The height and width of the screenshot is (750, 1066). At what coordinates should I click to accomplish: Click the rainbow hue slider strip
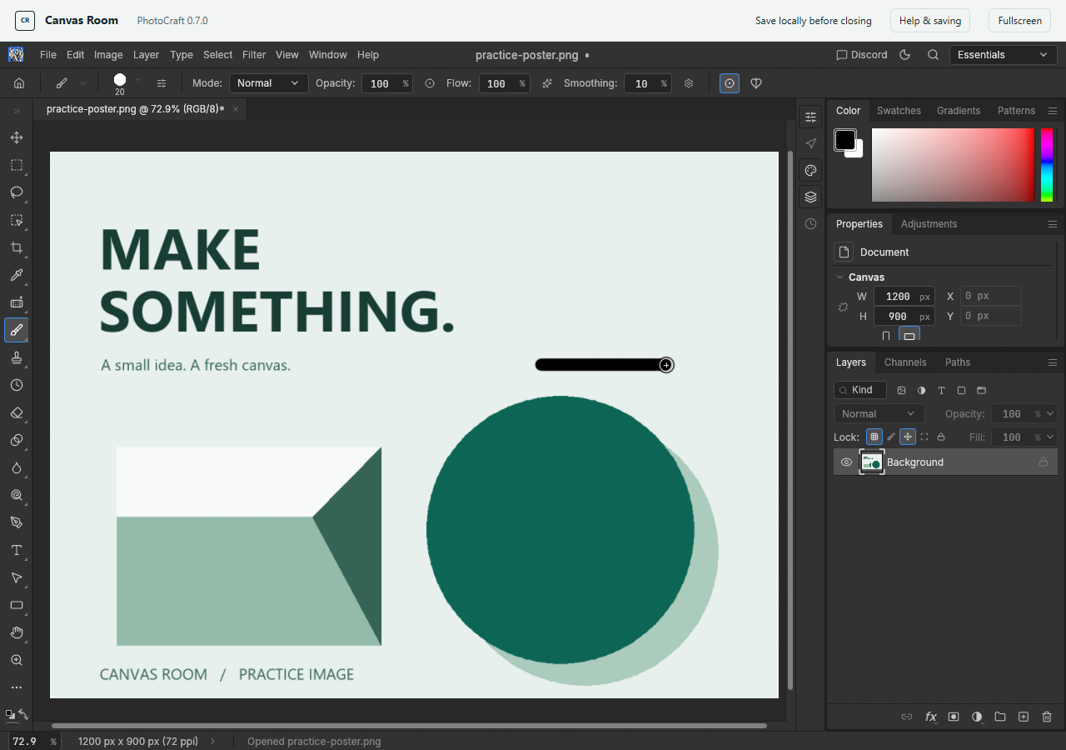click(x=1047, y=165)
